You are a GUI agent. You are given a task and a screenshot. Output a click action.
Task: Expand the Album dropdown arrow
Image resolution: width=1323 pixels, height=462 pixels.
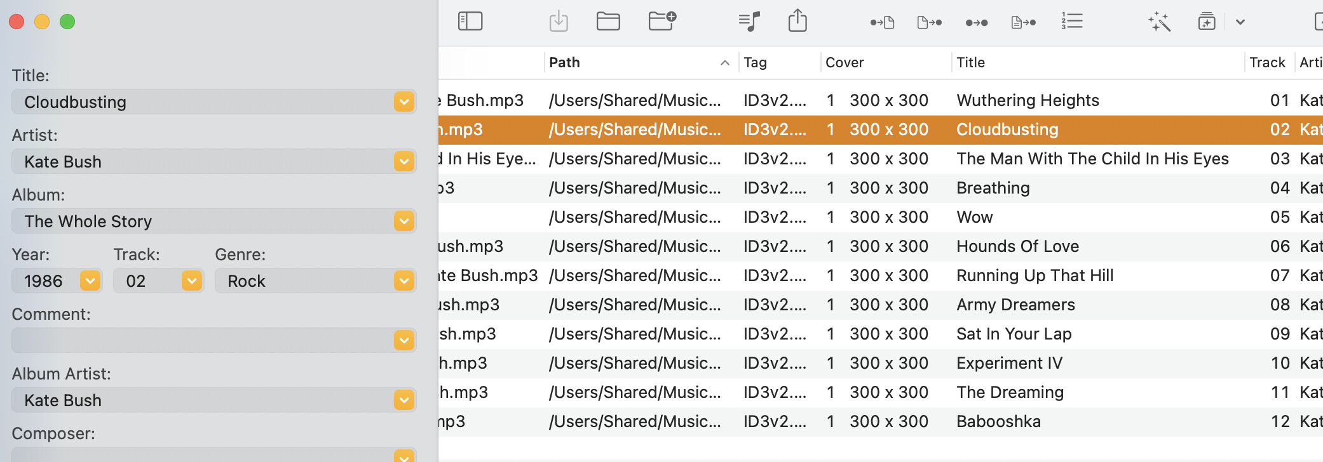404,221
